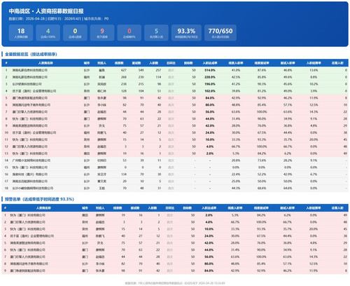
Task: Click the cell showing 44.3%
Action: point(236,188)
